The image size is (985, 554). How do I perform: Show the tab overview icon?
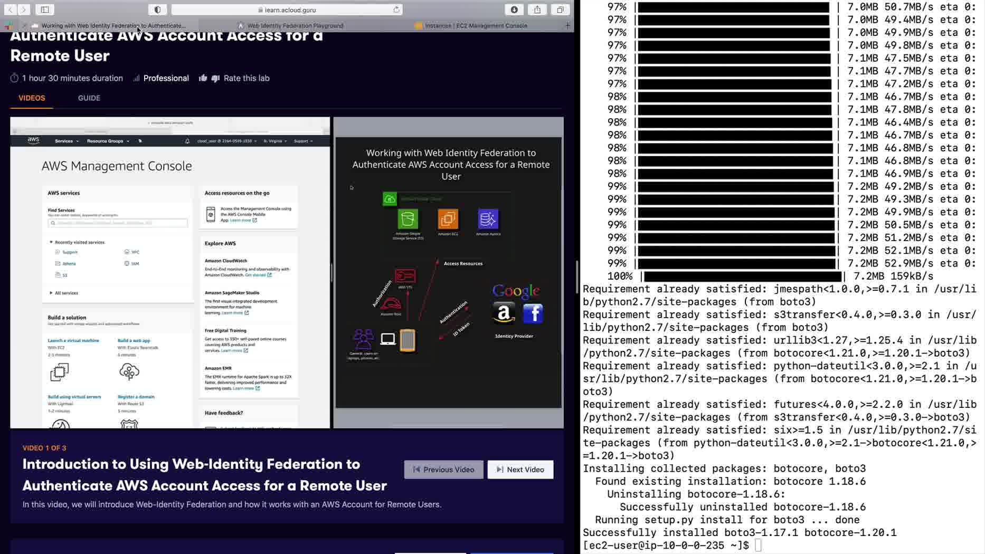(x=560, y=9)
